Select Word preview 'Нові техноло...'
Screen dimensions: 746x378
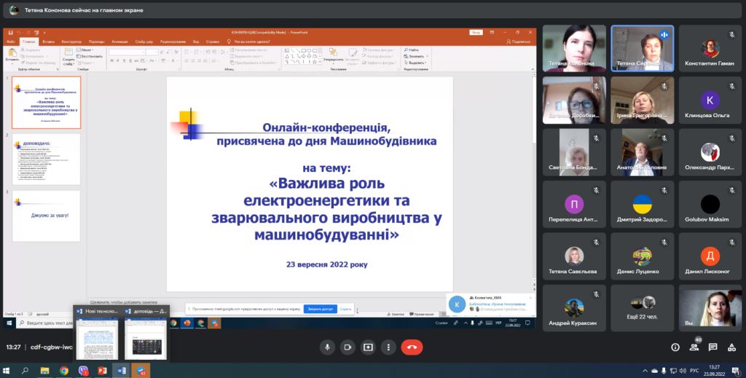[97, 332]
